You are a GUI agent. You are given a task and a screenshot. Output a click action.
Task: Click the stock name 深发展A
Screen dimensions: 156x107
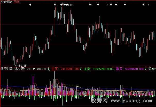[x=6, y=2]
